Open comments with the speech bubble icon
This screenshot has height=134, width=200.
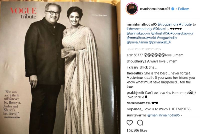140,123
